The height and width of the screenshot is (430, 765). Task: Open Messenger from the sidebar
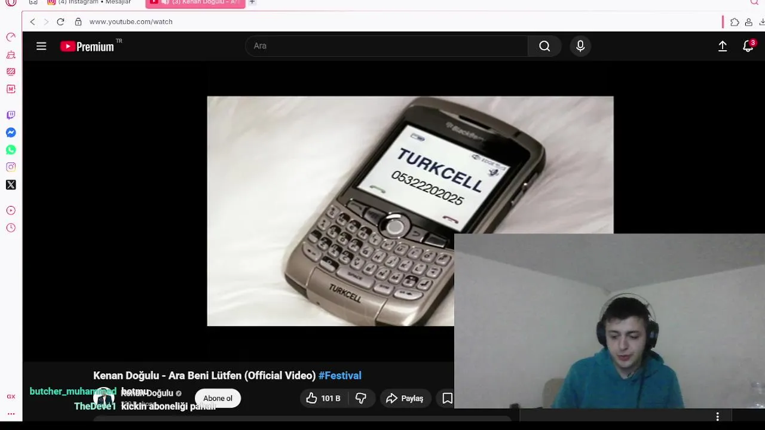pos(11,133)
